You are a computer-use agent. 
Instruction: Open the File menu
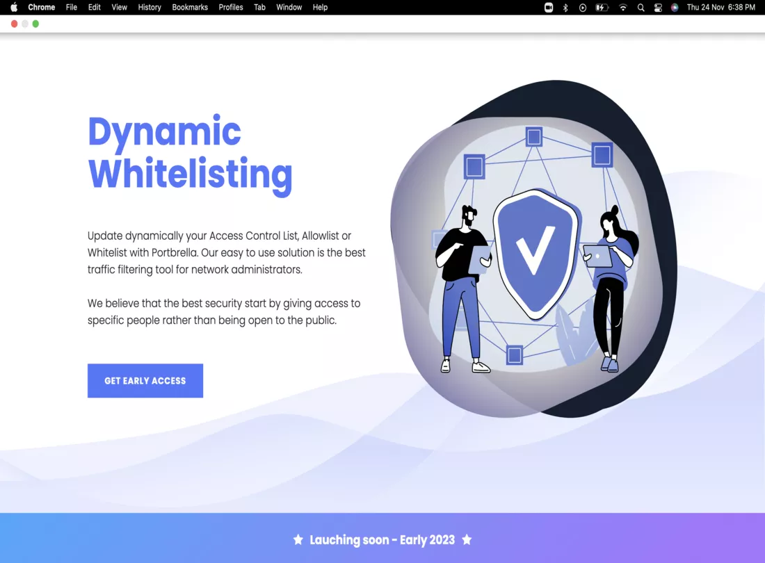click(72, 8)
